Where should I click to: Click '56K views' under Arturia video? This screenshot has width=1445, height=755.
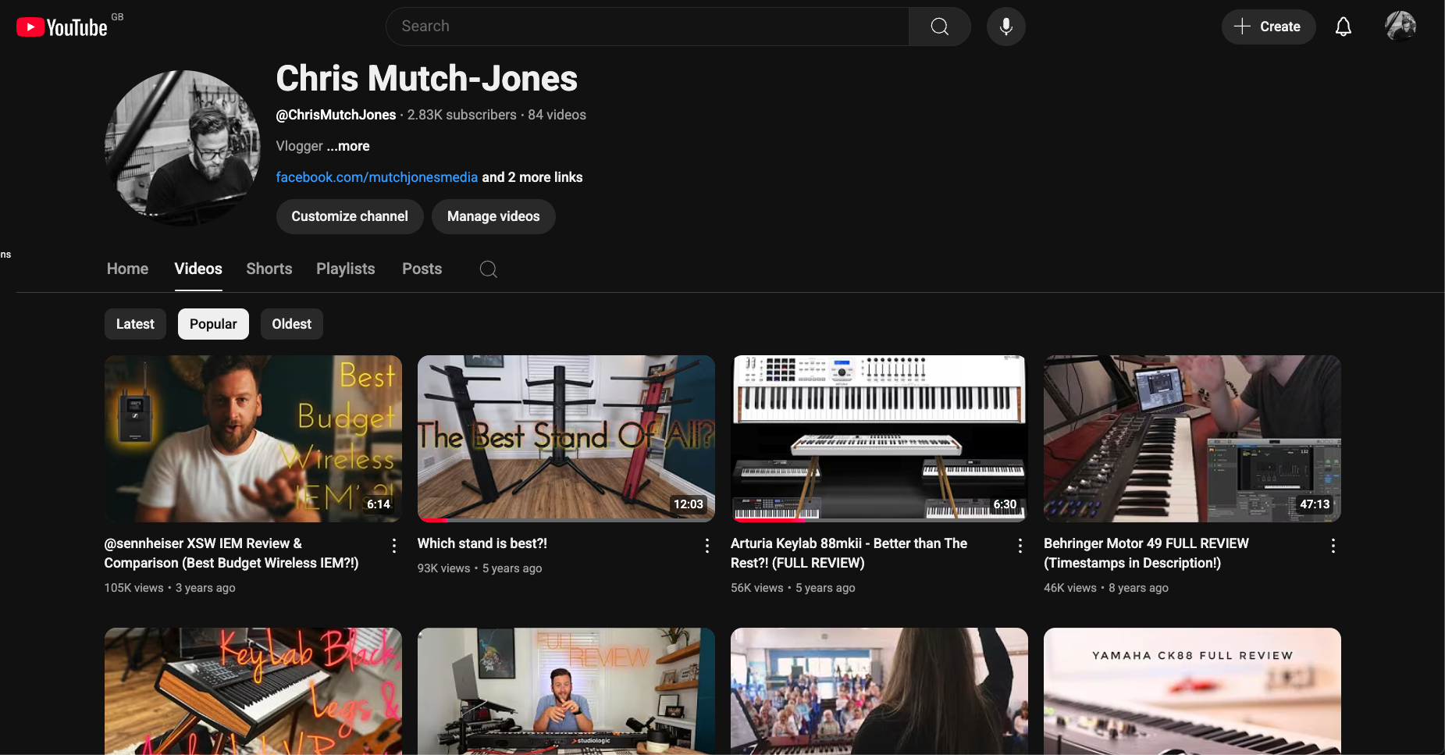(x=757, y=588)
